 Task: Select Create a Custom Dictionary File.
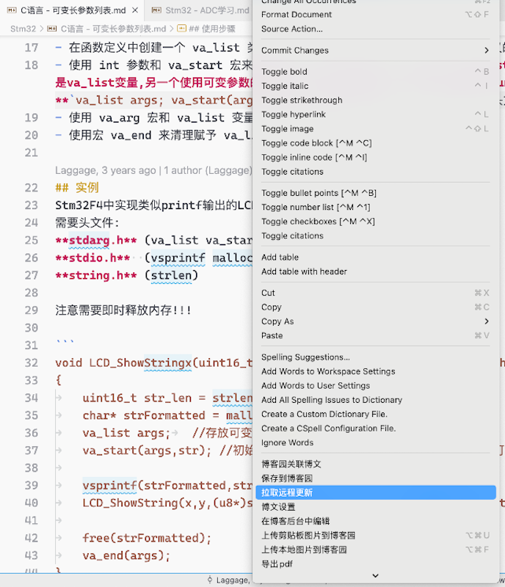click(x=375, y=414)
